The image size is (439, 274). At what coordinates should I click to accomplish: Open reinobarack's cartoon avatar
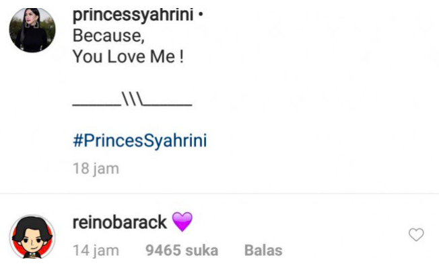32,237
